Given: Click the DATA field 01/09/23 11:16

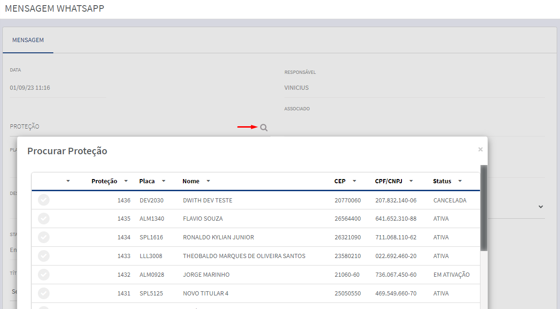Looking at the screenshot, I should click(58, 88).
